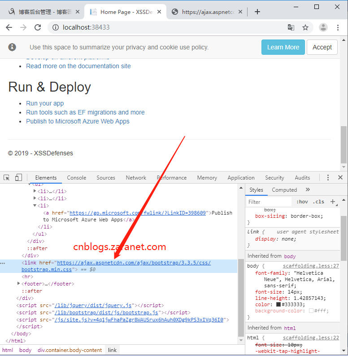This screenshot has height=356, width=348.
Task: Open the Audits tab
Action: [x=302, y=178]
